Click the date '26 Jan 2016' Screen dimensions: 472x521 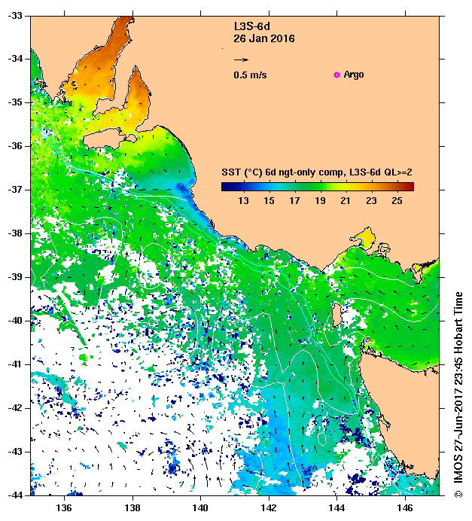264,38
